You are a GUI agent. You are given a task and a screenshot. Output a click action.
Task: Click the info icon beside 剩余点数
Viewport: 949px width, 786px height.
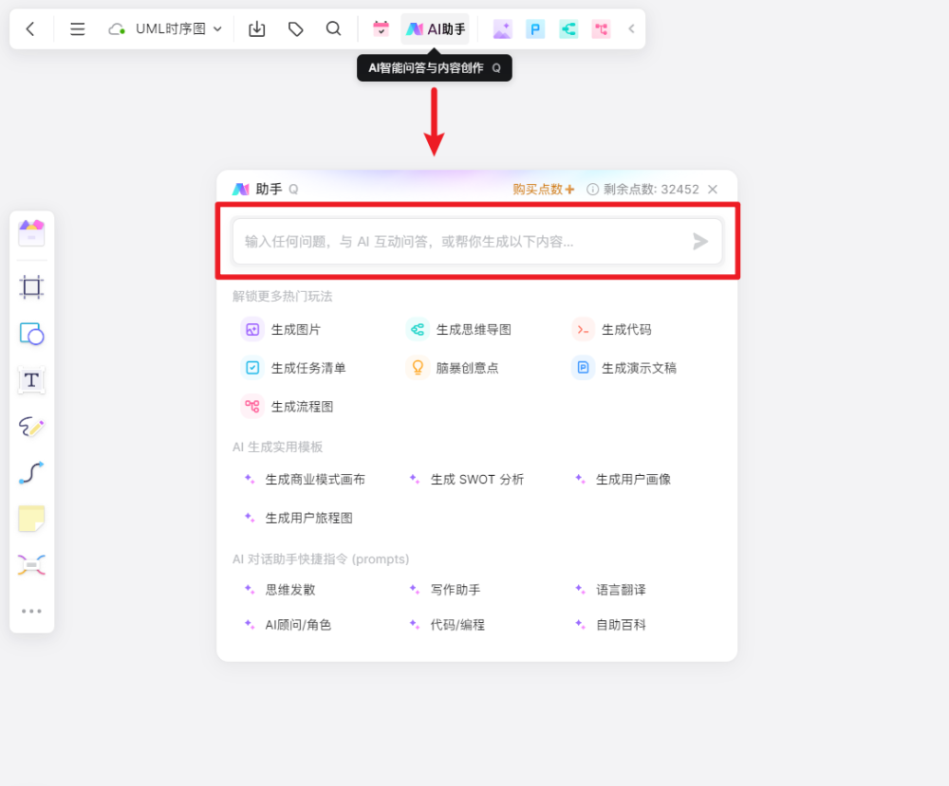(x=592, y=190)
